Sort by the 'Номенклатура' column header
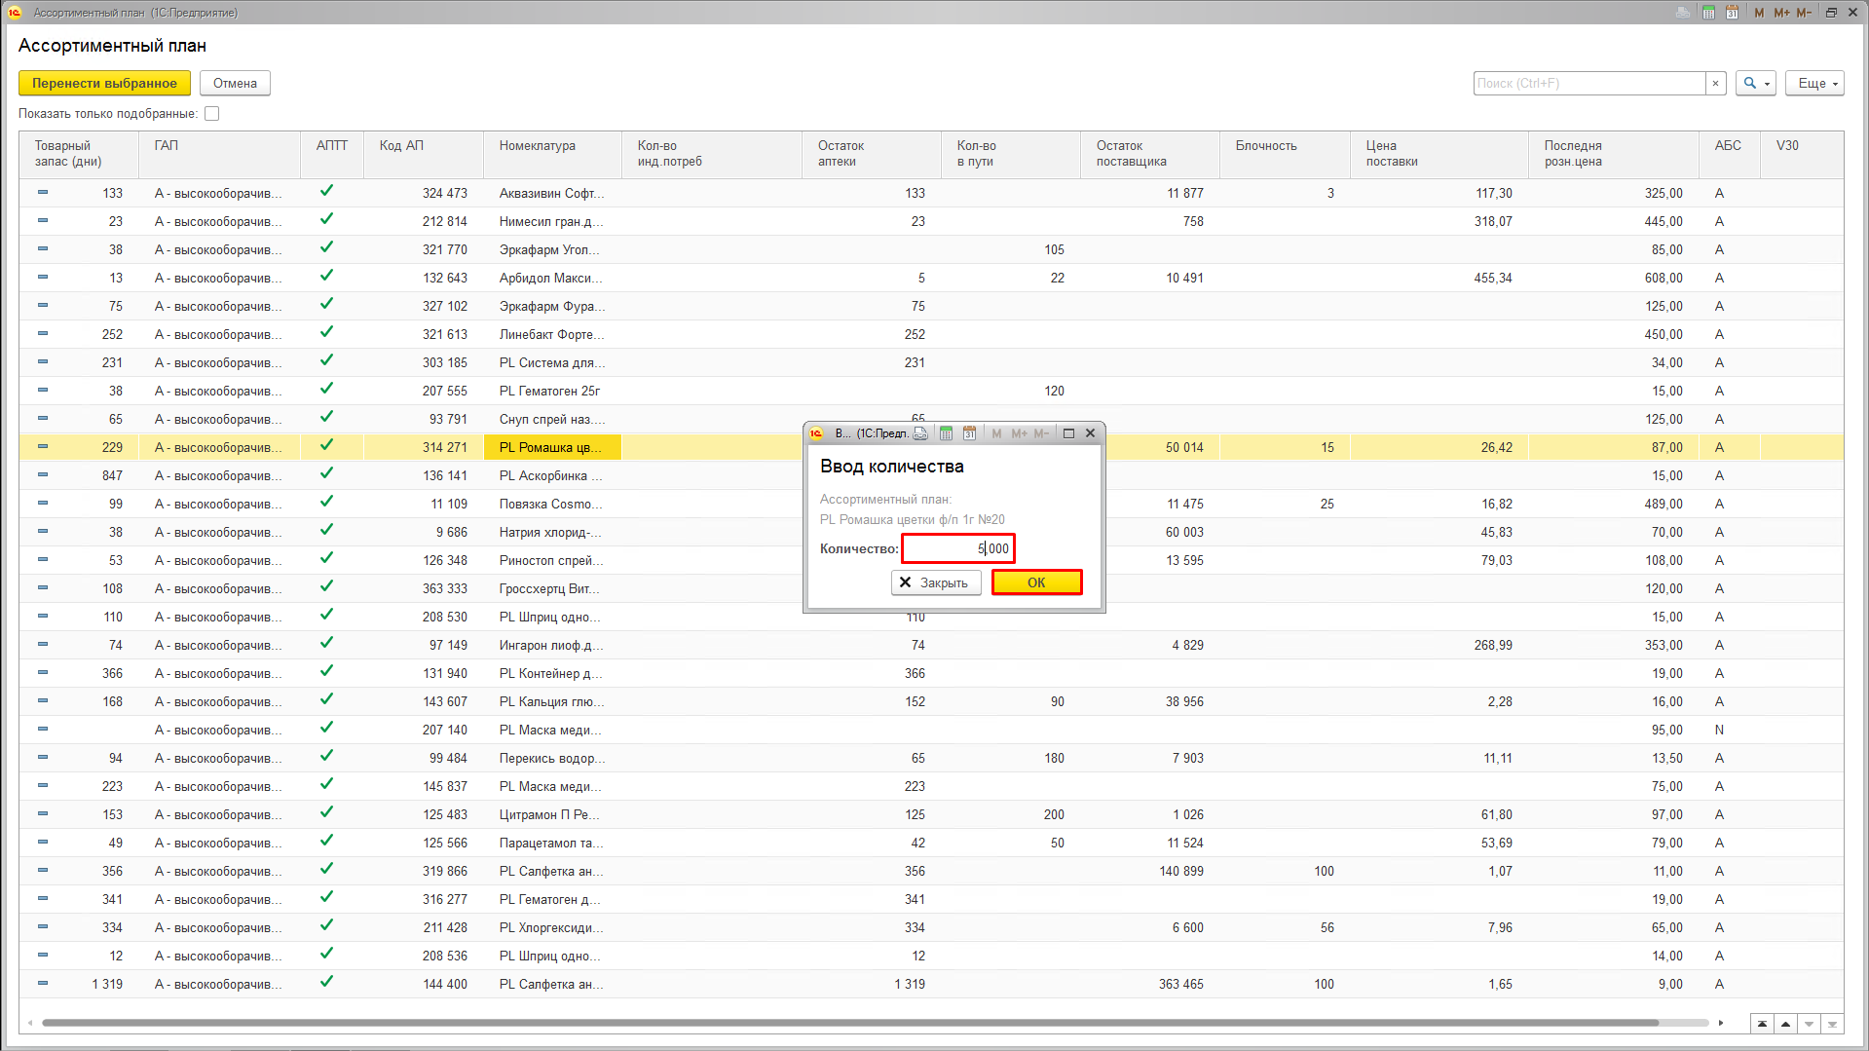Image resolution: width=1869 pixels, height=1051 pixels. click(x=538, y=146)
